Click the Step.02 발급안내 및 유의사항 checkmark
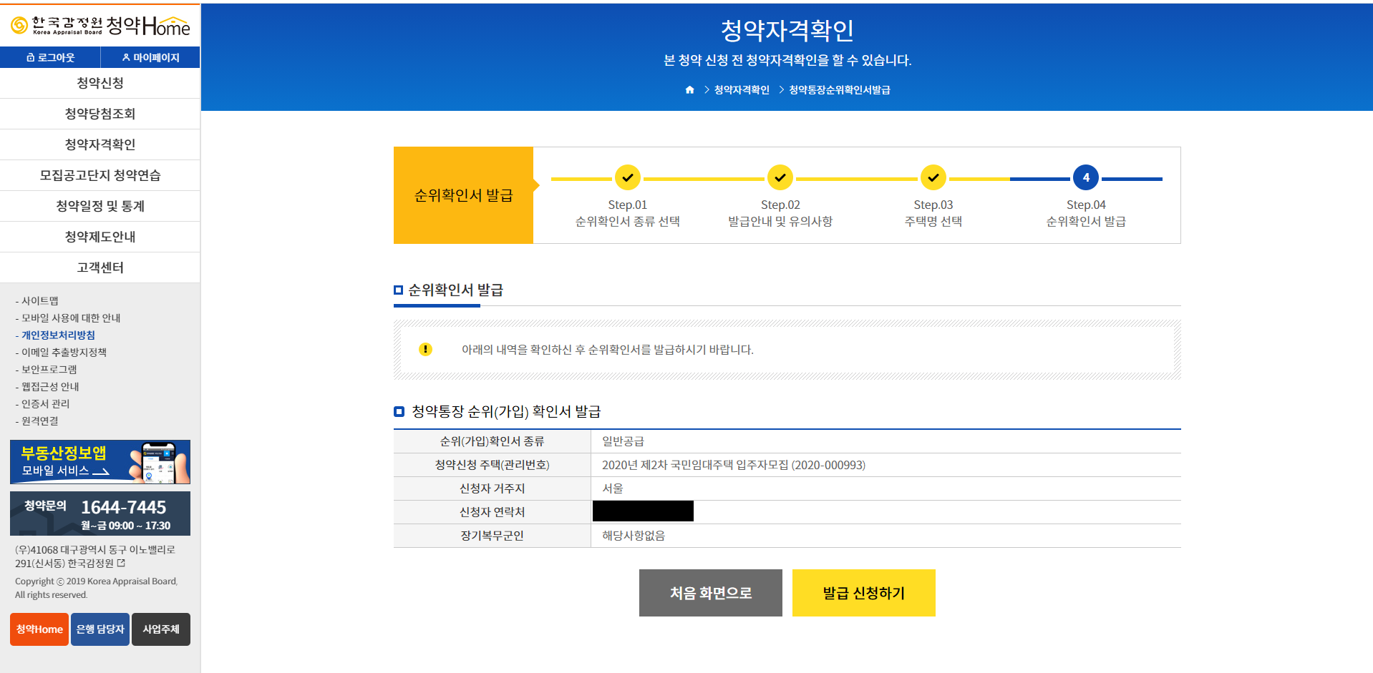The height and width of the screenshot is (673, 1373). click(780, 177)
